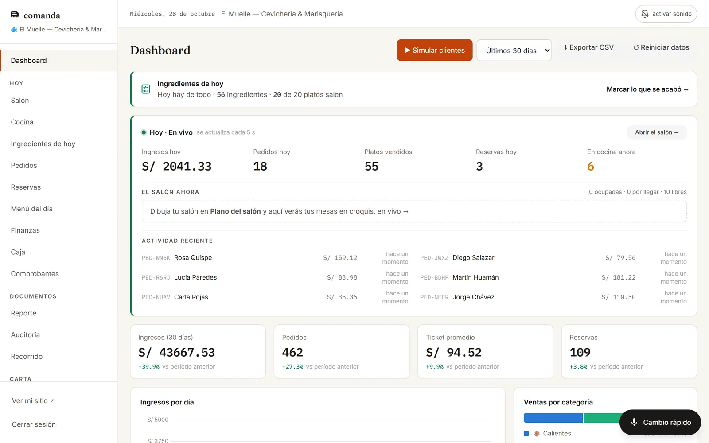Click Ver mi sitio link
The width and height of the screenshot is (709, 443).
click(33, 401)
